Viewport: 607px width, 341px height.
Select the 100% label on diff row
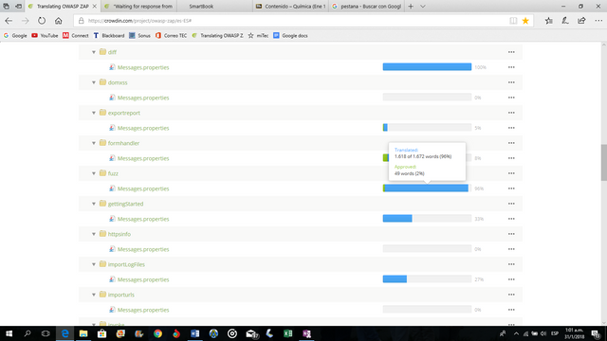pyautogui.click(x=481, y=67)
